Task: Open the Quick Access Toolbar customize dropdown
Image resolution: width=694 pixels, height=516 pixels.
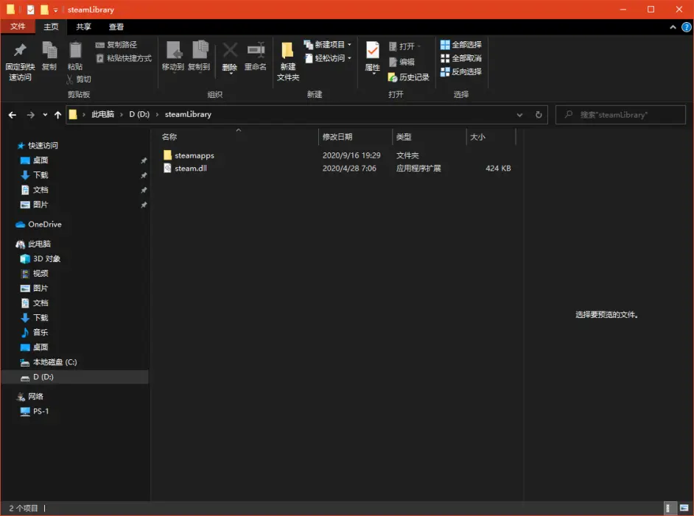Action: pyautogui.click(x=56, y=10)
